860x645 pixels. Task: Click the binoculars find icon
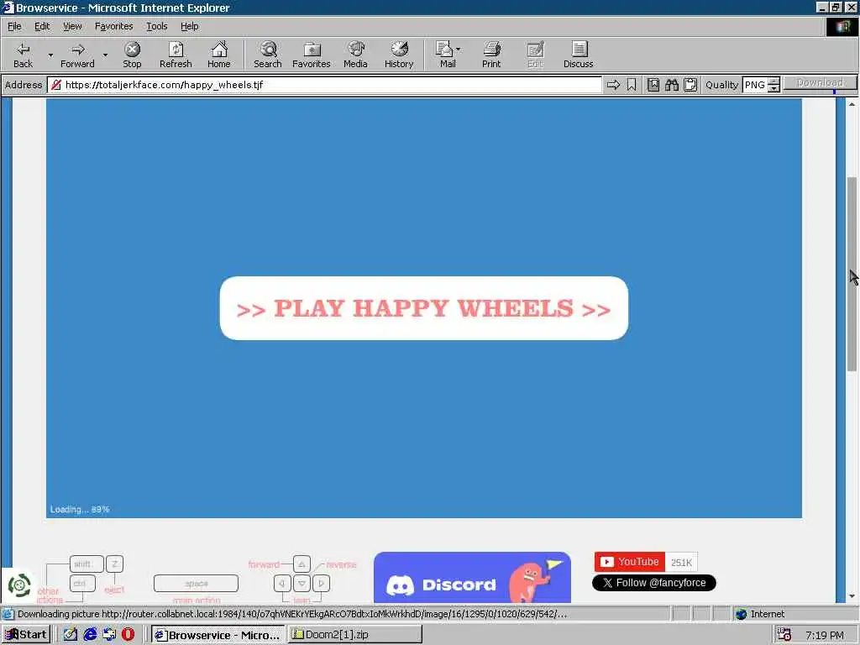pyautogui.click(x=672, y=85)
